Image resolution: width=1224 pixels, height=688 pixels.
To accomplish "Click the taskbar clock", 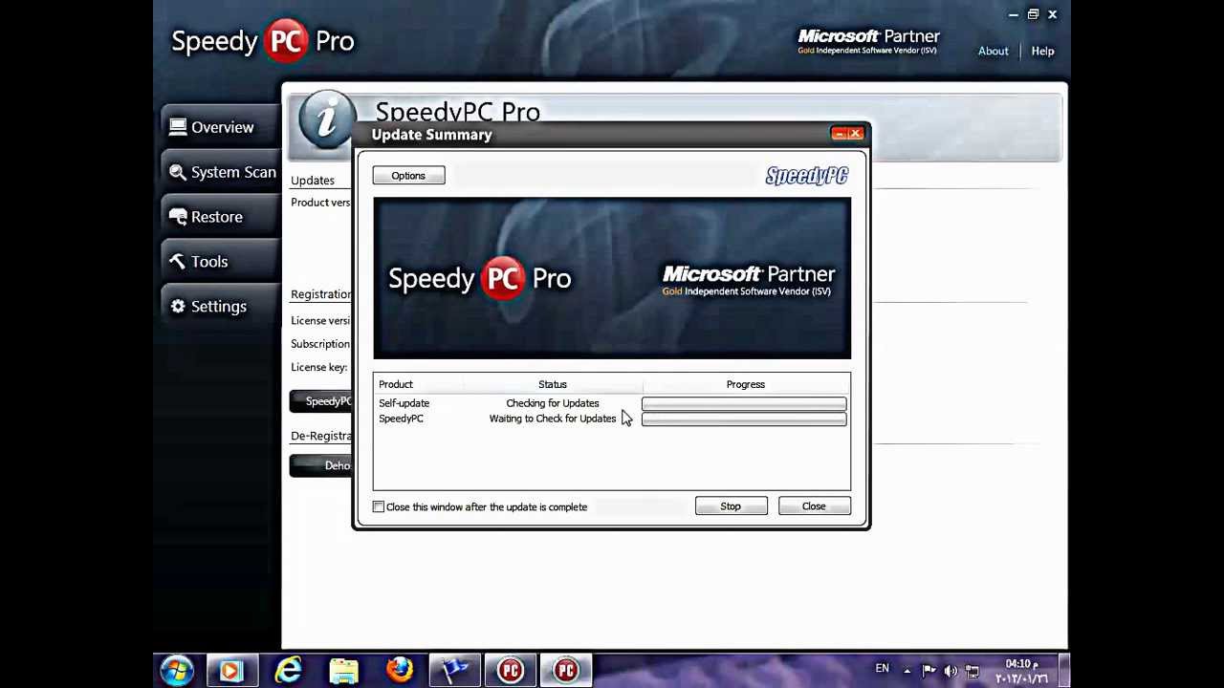I will (1022, 671).
